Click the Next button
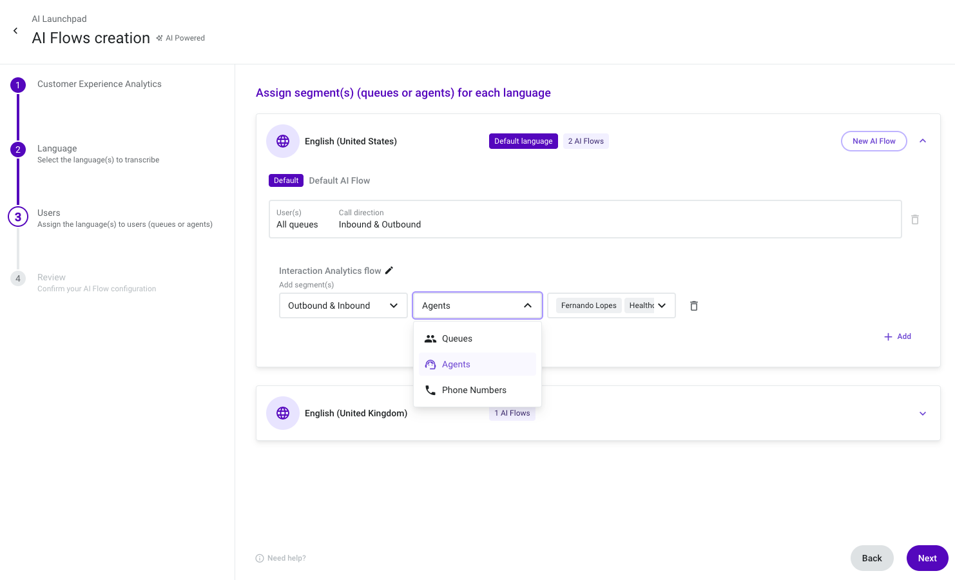Screen dimensions: 955x580 927,558
